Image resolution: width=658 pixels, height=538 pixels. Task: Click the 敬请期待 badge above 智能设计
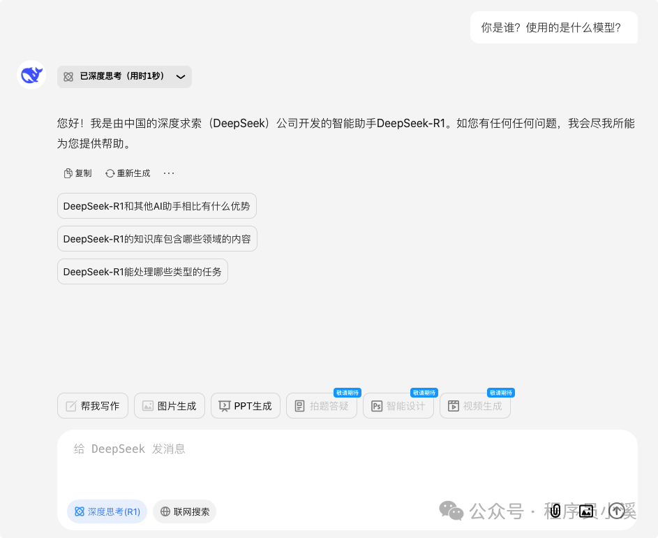point(424,393)
